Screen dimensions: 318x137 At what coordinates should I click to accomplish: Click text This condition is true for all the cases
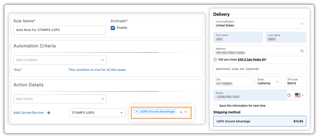(97, 70)
